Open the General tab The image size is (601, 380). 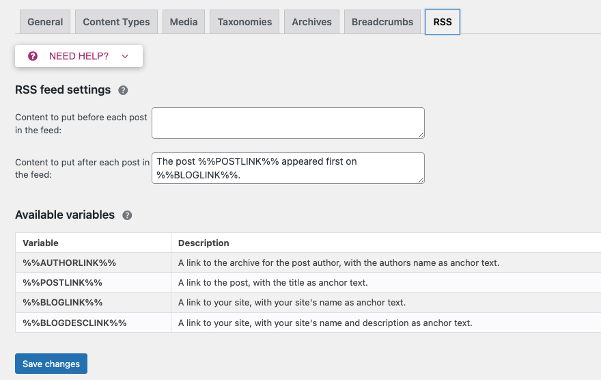[x=45, y=22]
